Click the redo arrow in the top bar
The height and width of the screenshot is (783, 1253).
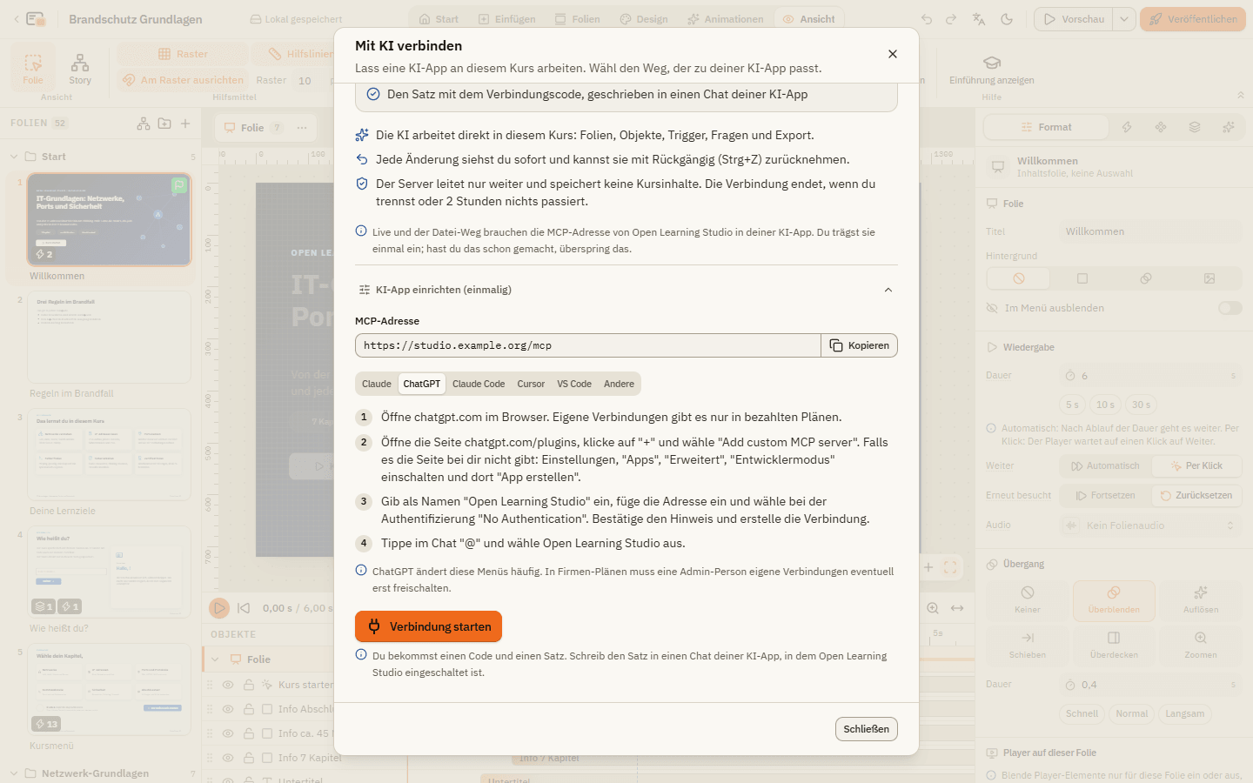(951, 19)
